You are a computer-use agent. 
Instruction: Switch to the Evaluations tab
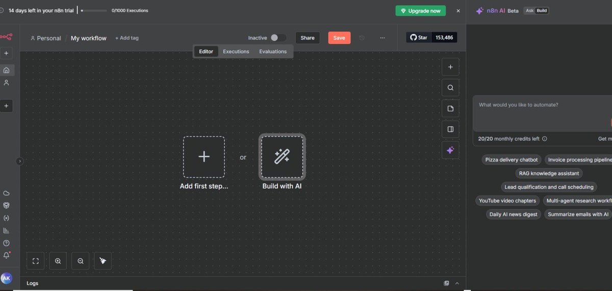pos(273,52)
